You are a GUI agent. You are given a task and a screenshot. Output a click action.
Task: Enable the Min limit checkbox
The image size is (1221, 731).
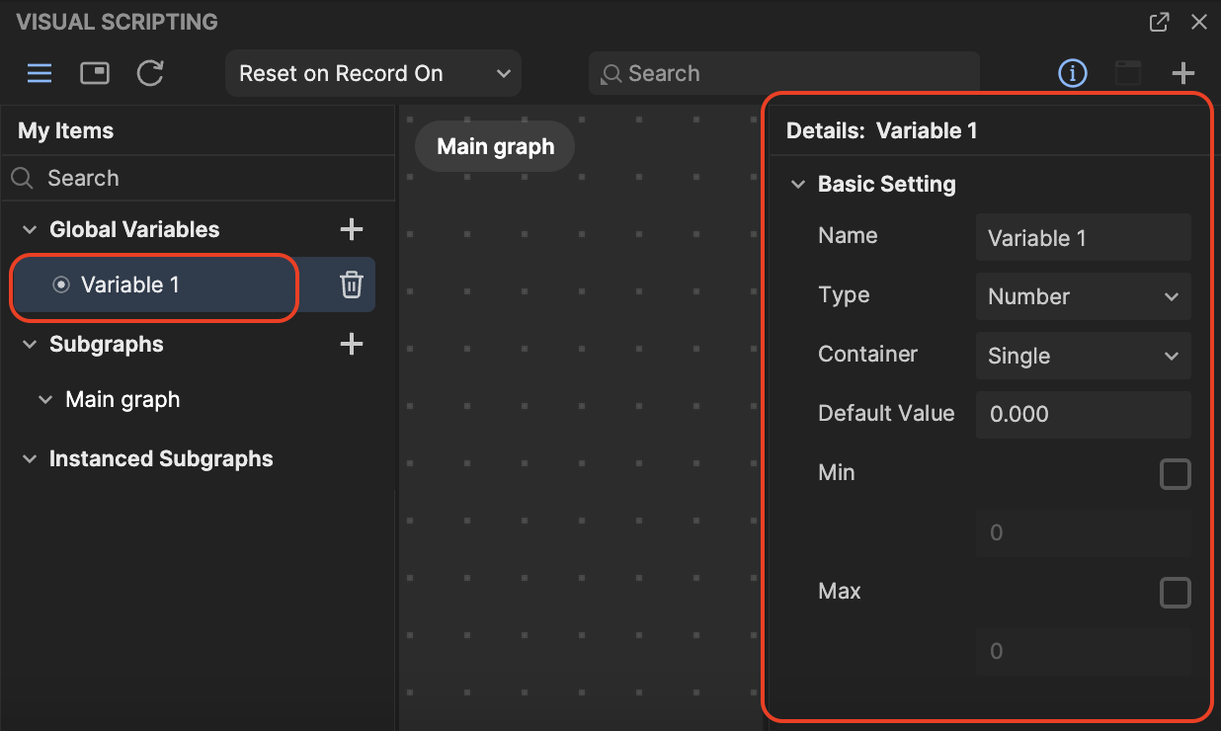pyautogui.click(x=1176, y=474)
